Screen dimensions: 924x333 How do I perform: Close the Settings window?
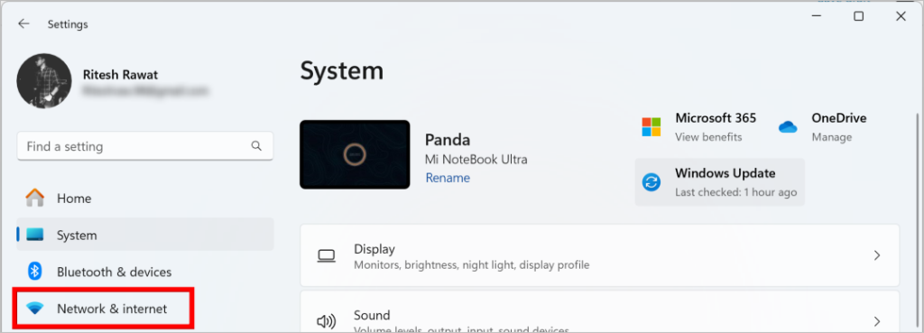coord(901,16)
